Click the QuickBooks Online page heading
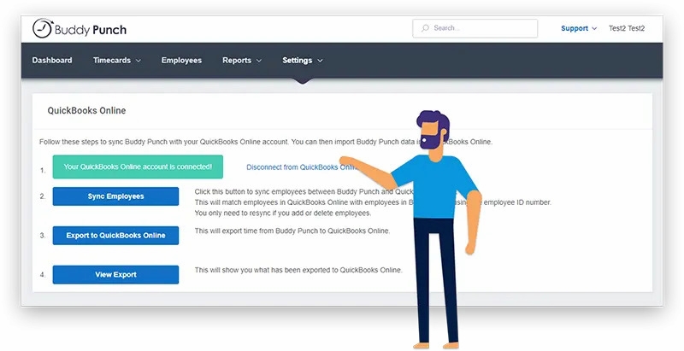Viewport: 684px width, 351px height. click(86, 111)
